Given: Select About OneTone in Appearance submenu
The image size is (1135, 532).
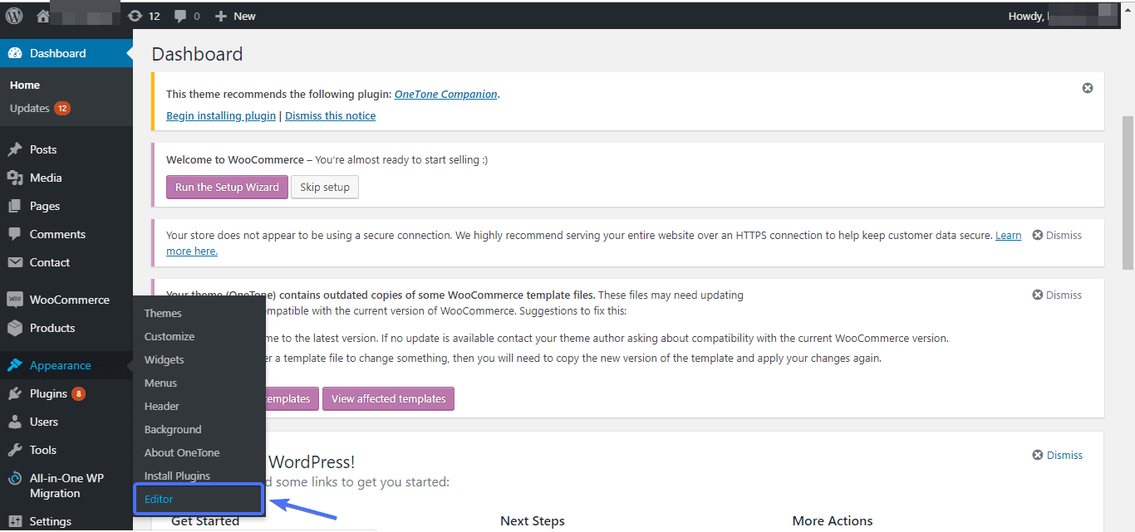Looking at the screenshot, I should [x=182, y=452].
